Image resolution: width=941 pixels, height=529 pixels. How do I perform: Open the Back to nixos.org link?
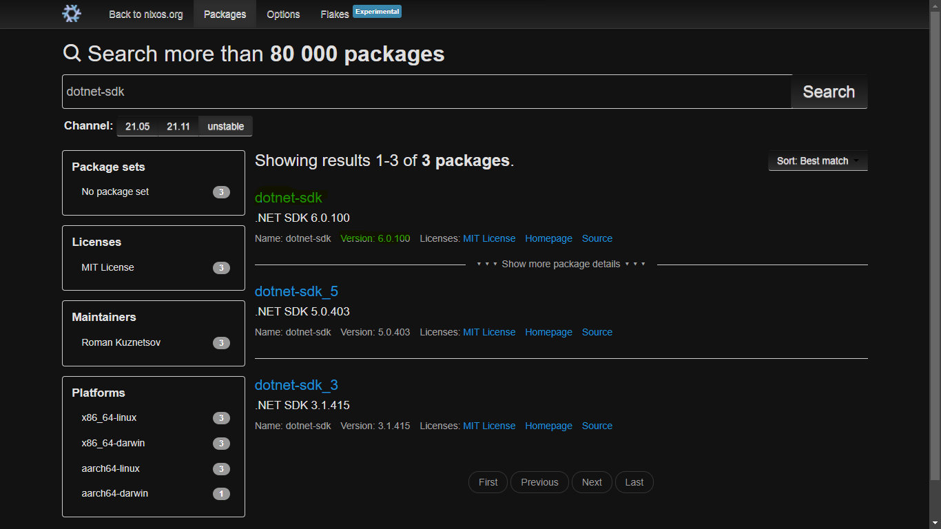pyautogui.click(x=146, y=14)
